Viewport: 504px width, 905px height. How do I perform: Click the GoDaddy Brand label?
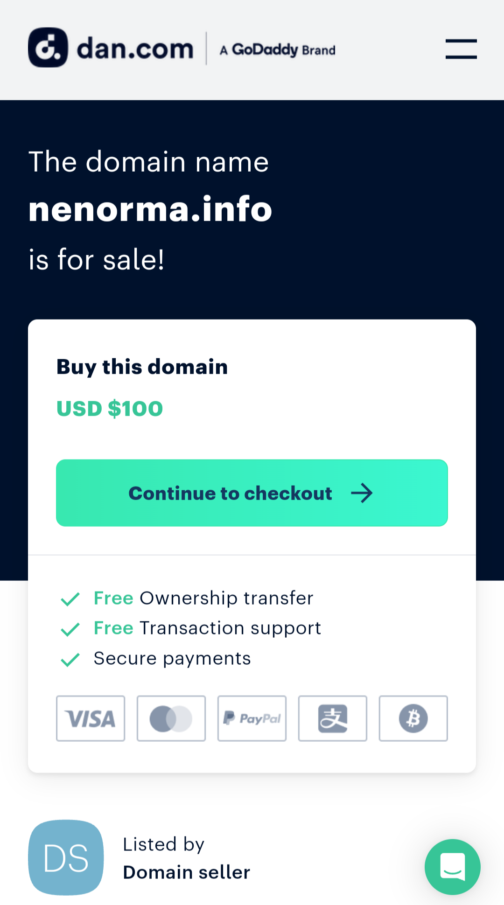[278, 50]
